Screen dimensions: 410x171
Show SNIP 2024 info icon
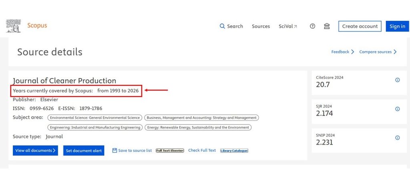point(398,137)
